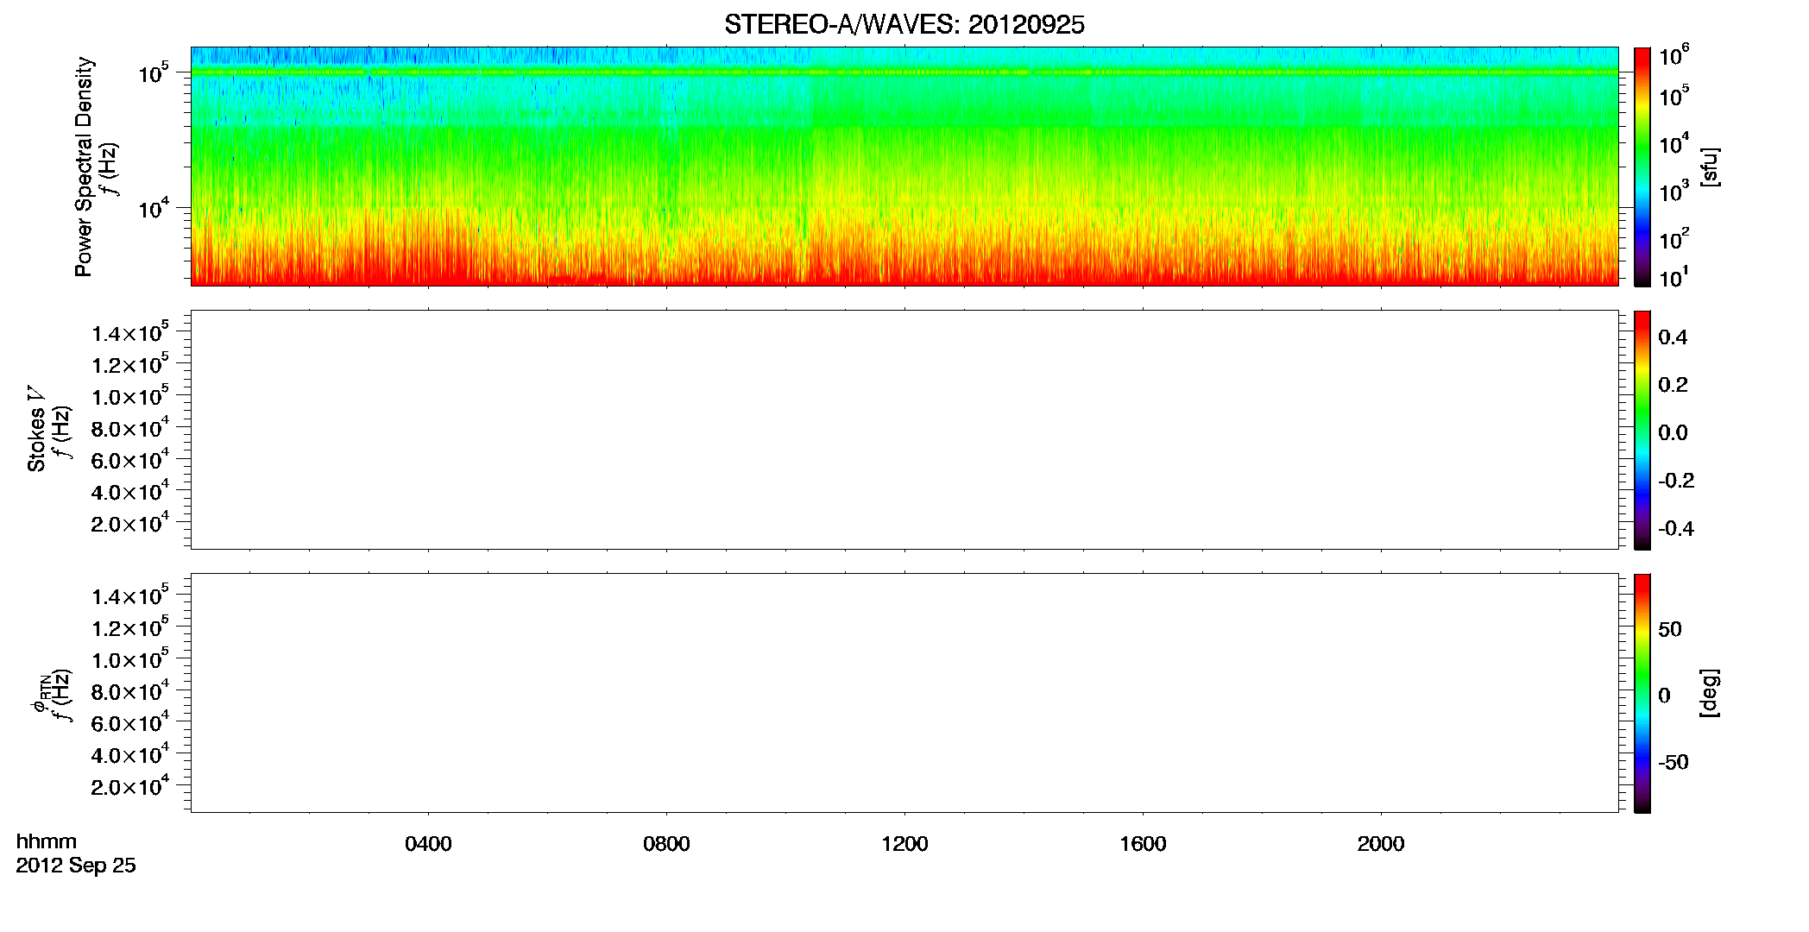Viewport: 1809px width, 932px height.
Task: Select the "-50" label on degrees color bar
Action: 1673,763
